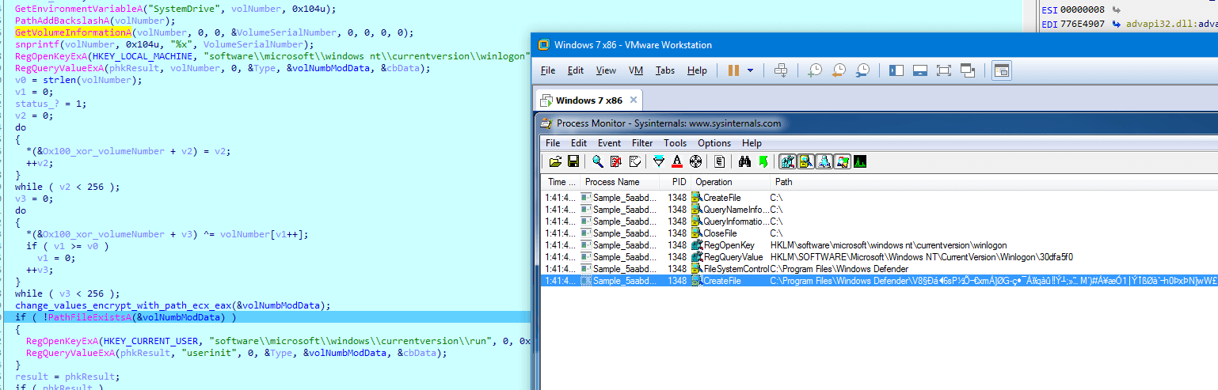Select the CloseFile event row
1218x390 pixels.
click(880, 233)
